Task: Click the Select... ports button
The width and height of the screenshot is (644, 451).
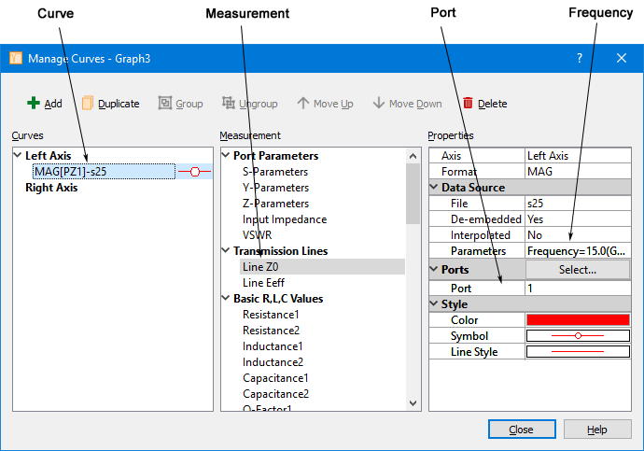Action: pyautogui.click(x=578, y=270)
